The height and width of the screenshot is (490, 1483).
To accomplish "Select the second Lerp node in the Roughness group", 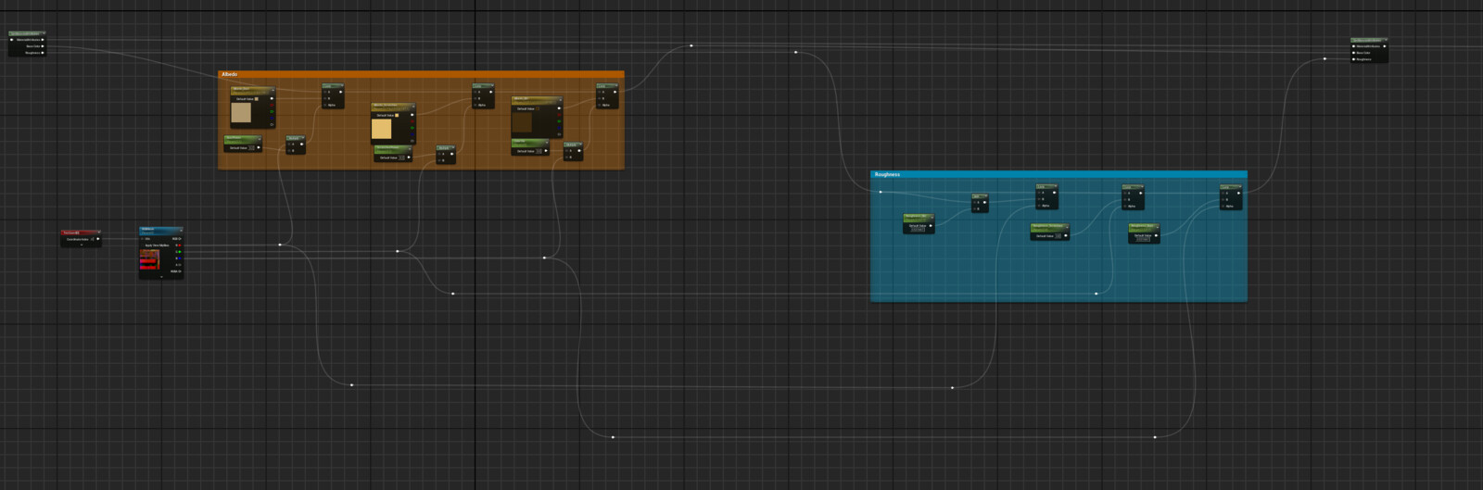I will tap(1133, 197).
